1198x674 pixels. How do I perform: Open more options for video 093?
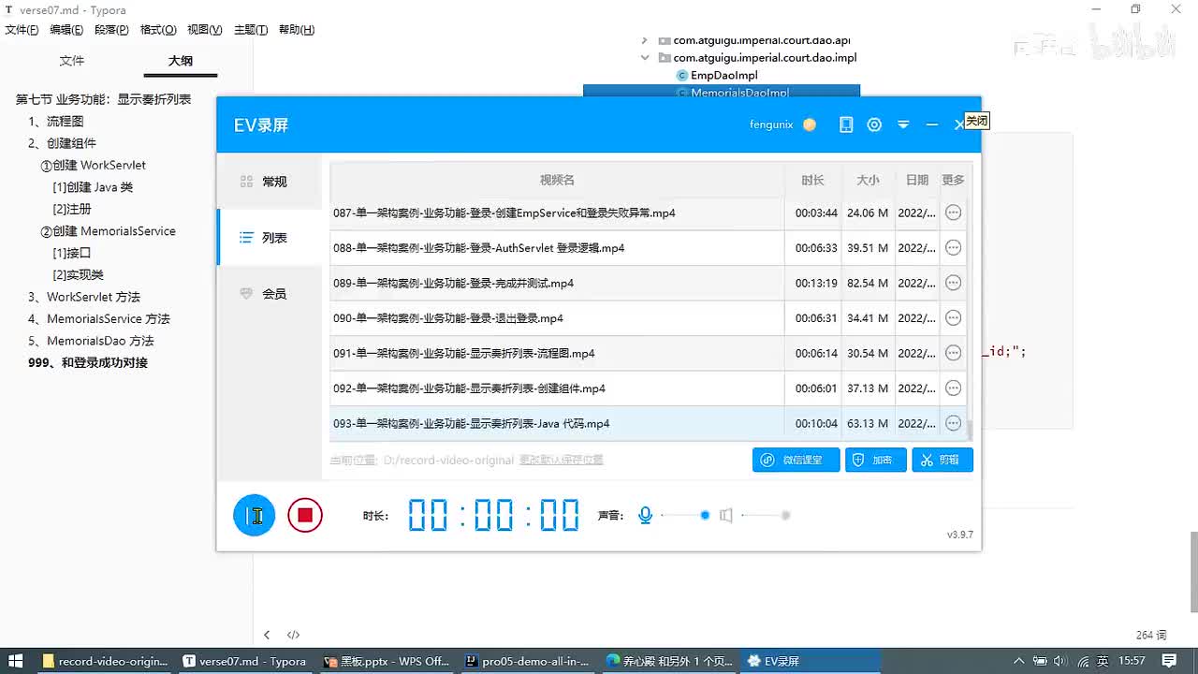click(x=953, y=423)
